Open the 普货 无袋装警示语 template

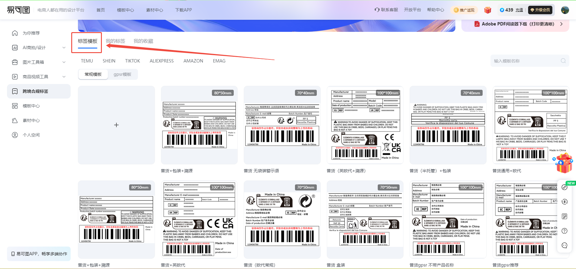pos(282,125)
